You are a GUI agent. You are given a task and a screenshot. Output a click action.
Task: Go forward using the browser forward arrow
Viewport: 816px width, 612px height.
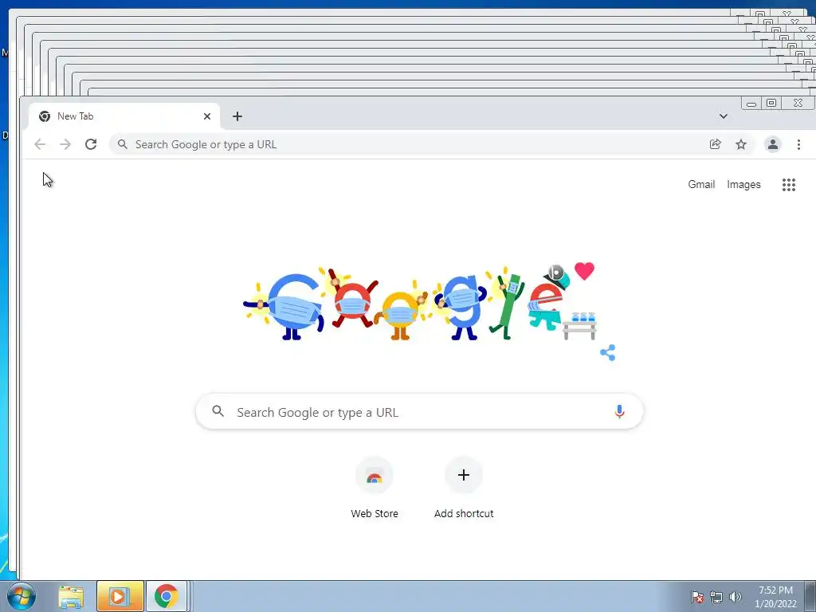(x=65, y=144)
